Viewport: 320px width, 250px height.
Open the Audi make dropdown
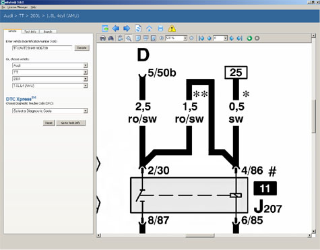(x=86, y=65)
